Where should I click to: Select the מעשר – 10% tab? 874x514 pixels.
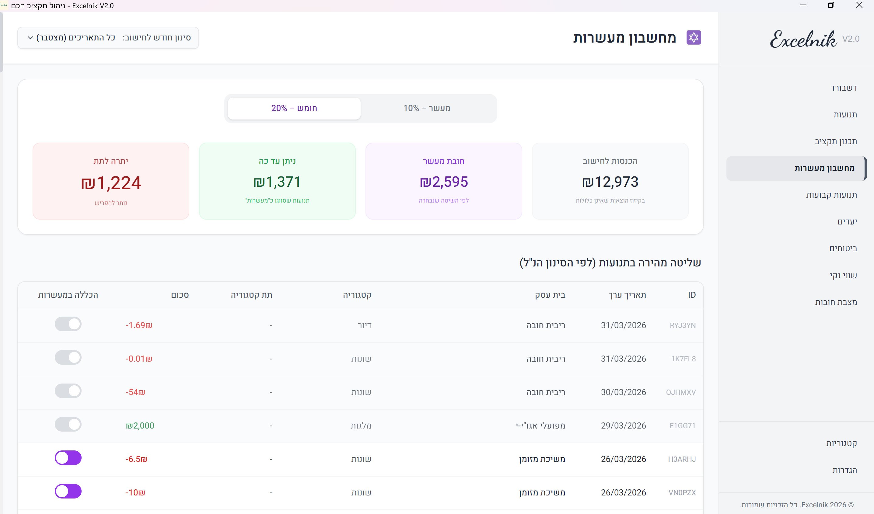(427, 108)
